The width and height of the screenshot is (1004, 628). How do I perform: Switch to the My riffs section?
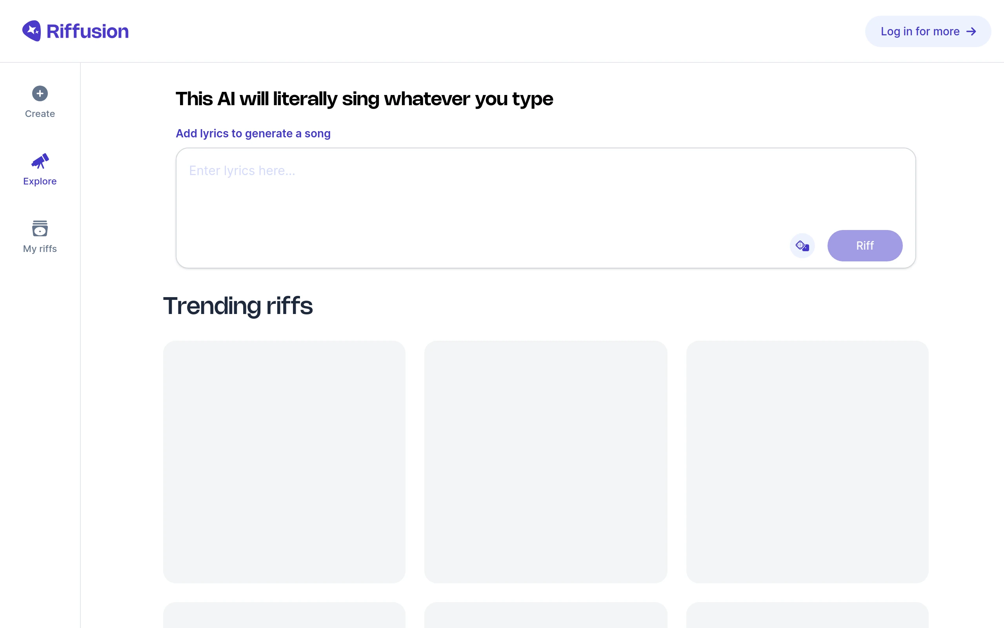coord(39,248)
